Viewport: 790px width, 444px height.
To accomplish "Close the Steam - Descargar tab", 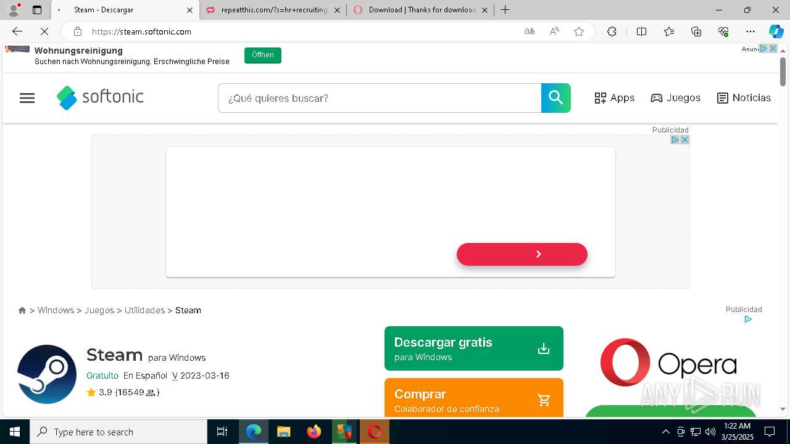I will click(189, 10).
